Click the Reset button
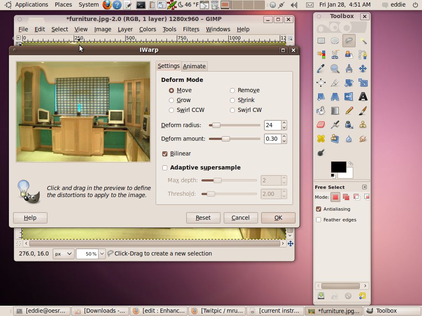Image resolution: width=422 pixels, height=316 pixels. 203,218
